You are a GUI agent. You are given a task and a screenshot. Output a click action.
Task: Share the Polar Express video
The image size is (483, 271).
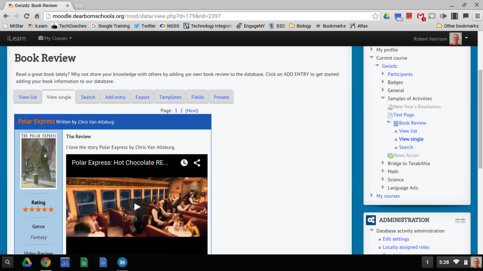197,163
